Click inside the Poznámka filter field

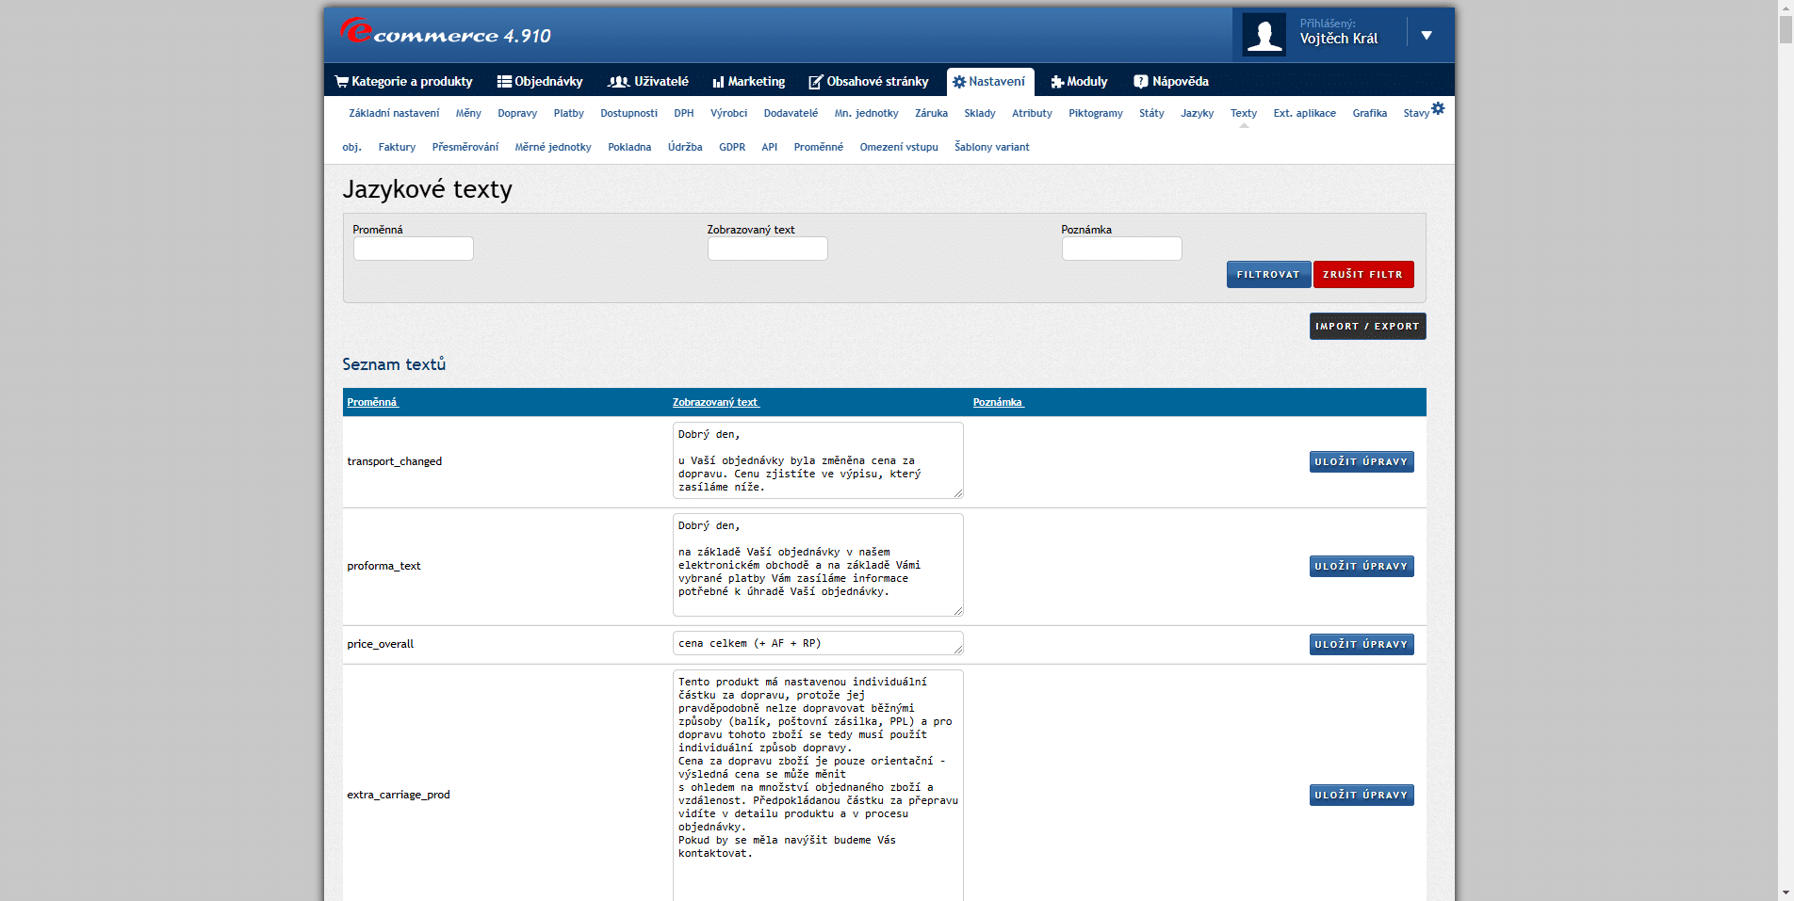coord(1121,248)
